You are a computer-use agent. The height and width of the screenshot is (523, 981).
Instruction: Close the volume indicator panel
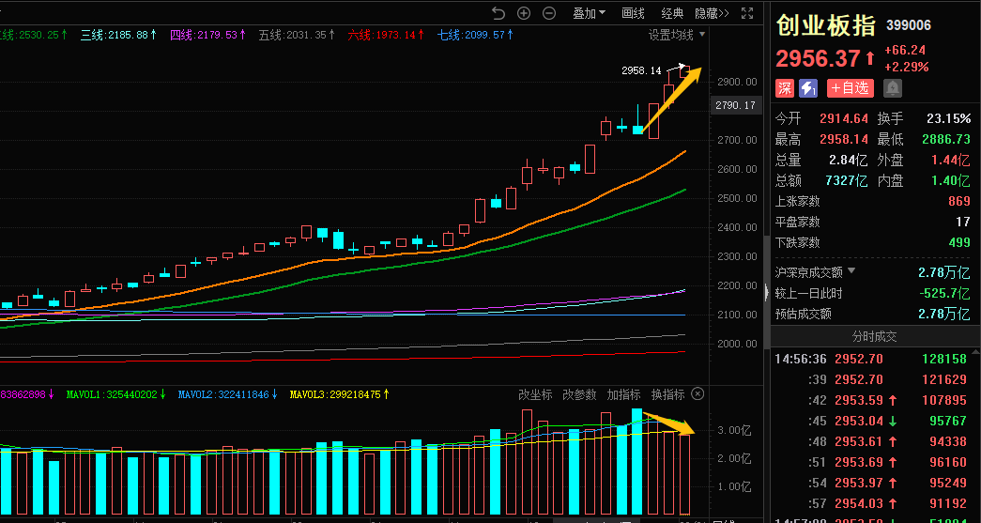(x=697, y=394)
